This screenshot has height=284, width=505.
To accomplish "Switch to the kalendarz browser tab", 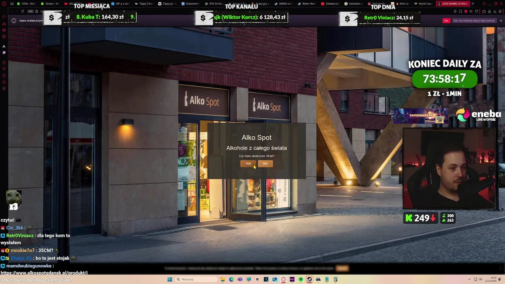I will pyautogui.click(x=353, y=4).
